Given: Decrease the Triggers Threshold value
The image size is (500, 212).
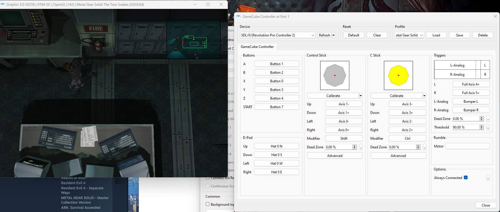Looking at the screenshot, I should click(482, 129).
